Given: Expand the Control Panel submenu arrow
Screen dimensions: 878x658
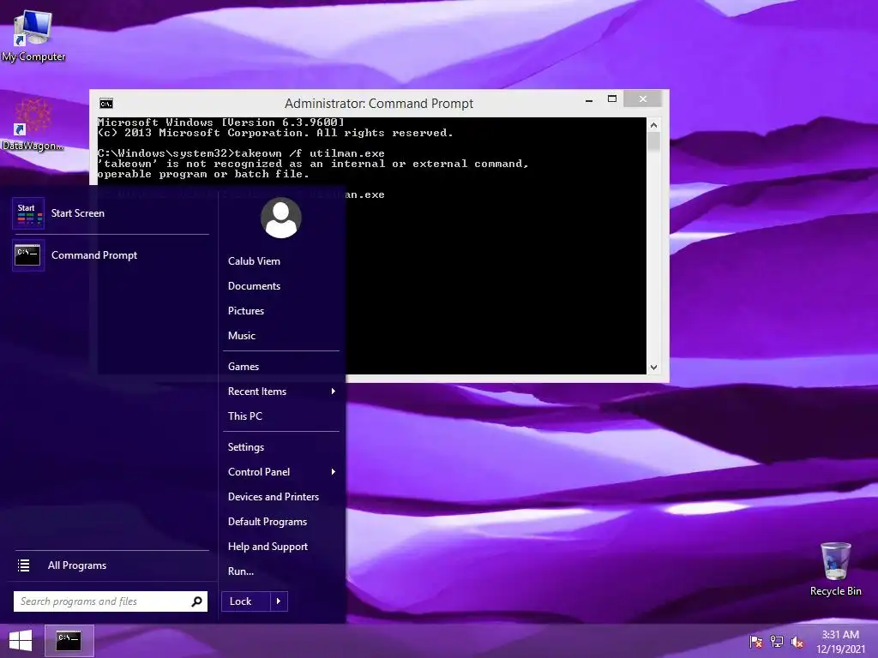Looking at the screenshot, I should pyautogui.click(x=334, y=472).
